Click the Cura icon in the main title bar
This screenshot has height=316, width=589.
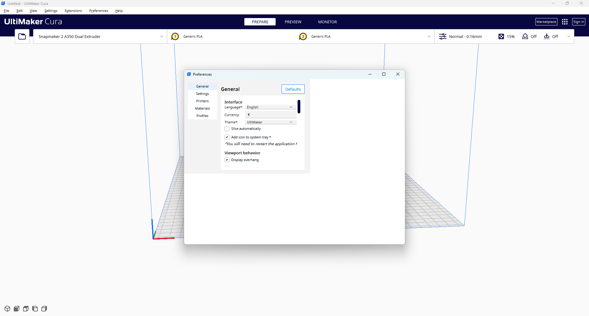tap(3, 3)
